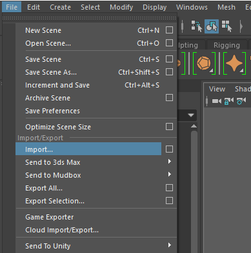Open Import options box
Image resolution: width=251 pixels, height=253 pixels.
169,149
